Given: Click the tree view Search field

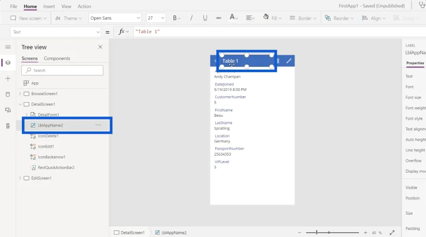Looking at the screenshot, I should click(x=62, y=70).
